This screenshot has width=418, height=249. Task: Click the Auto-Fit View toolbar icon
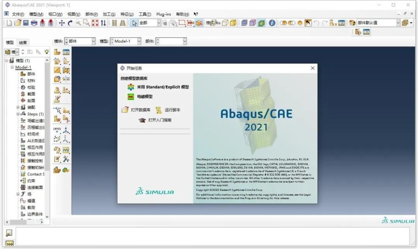pyautogui.click(x=95, y=23)
